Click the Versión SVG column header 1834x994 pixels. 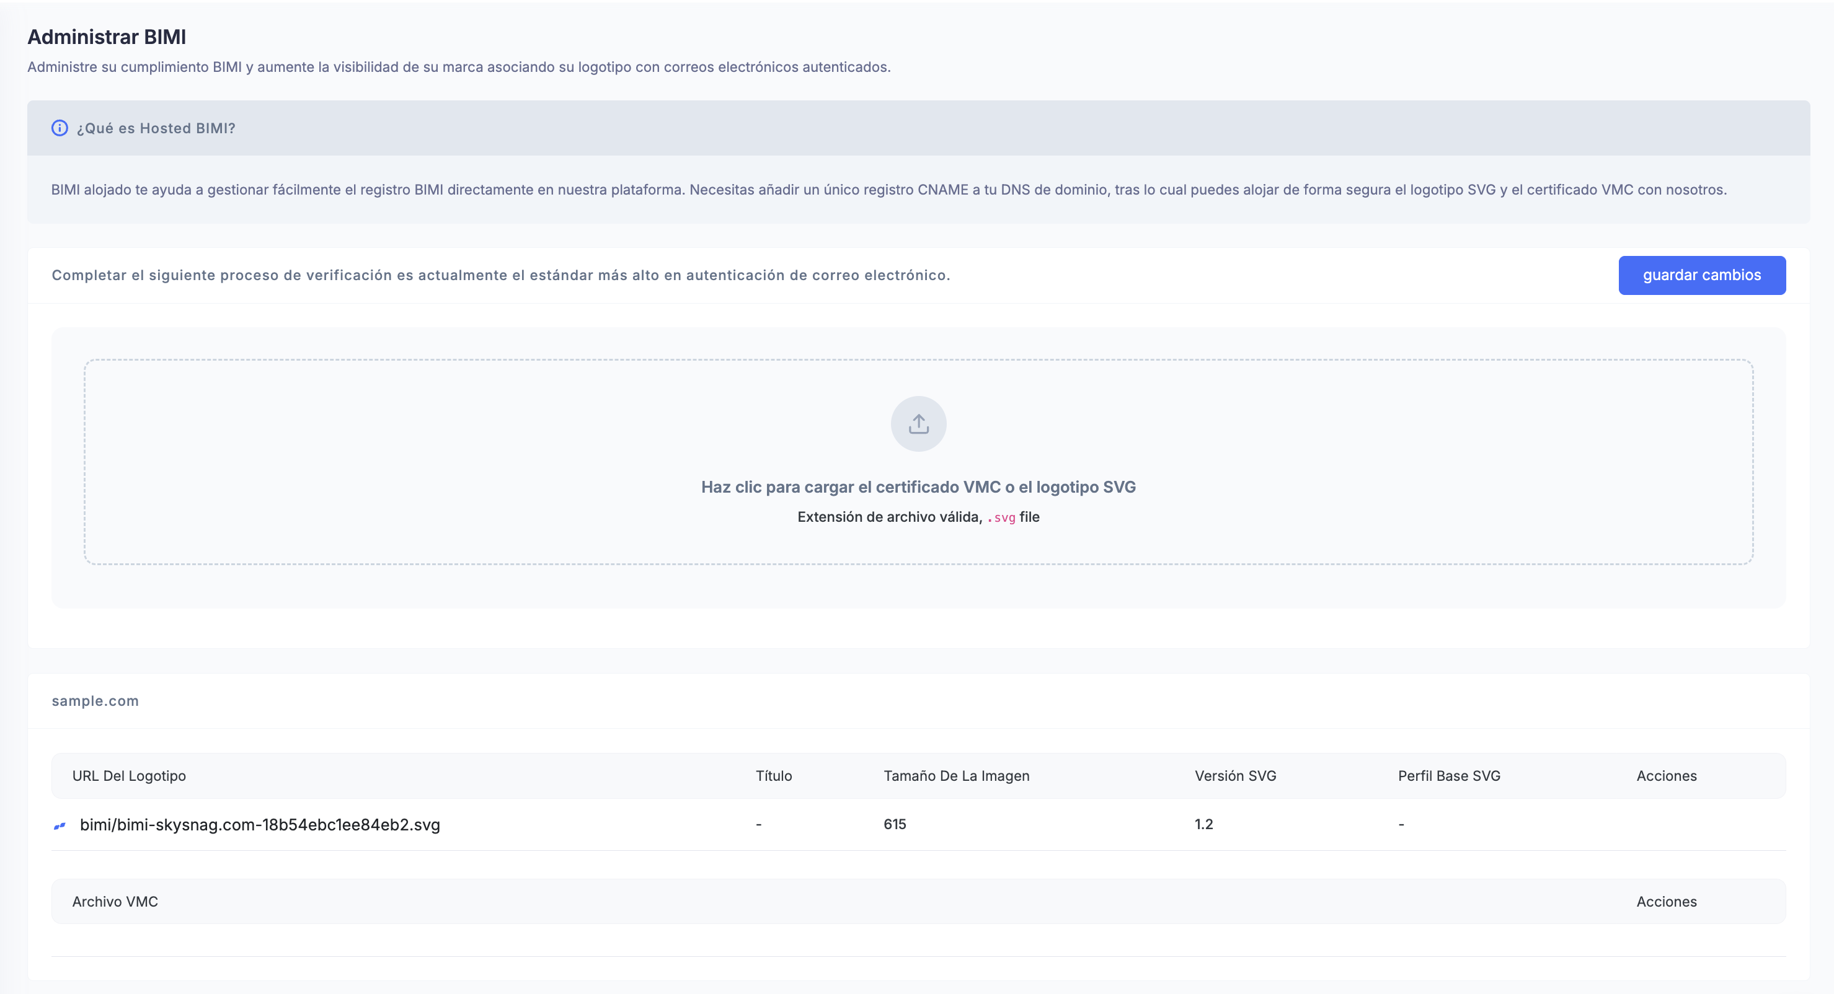click(1234, 776)
